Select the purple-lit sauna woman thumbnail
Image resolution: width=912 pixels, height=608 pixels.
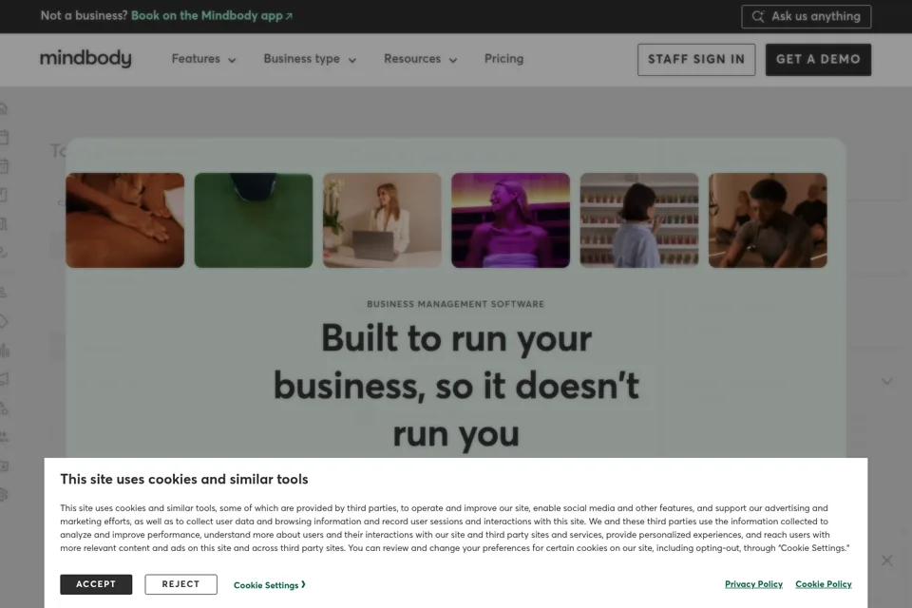(x=511, y=220)
